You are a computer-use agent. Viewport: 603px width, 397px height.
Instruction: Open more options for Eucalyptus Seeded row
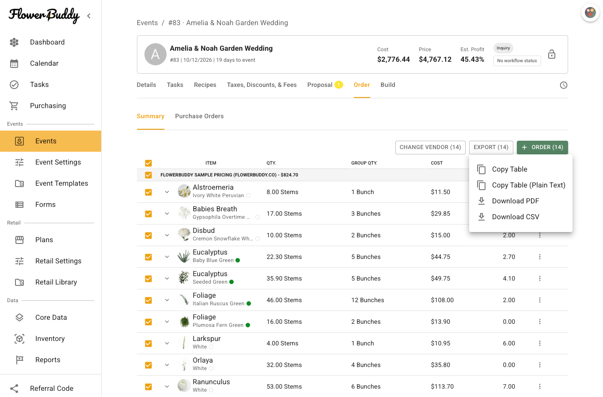pos(540,278)
